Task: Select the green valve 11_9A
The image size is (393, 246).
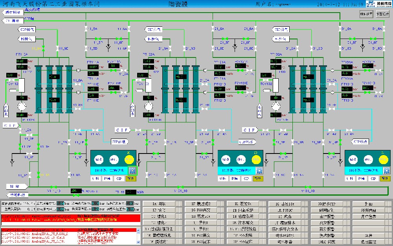Action: click(43, 48)
